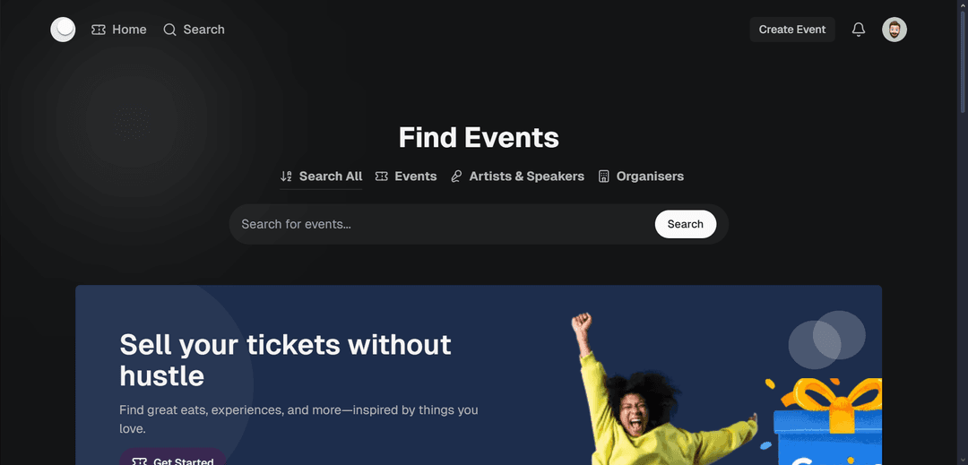Select the Organisers tab
Image resolution: width=968 pixels, height=465 pixels.
(641, 177)
